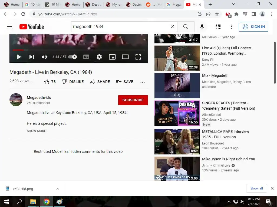The height and width of the screenshot is (207, 277).
Task: Open Chrome extensions puzzle icon
Action: coord(236,14)
